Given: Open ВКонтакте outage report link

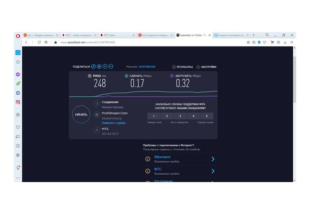Looking at the screenshot, I should coord(163,157).
